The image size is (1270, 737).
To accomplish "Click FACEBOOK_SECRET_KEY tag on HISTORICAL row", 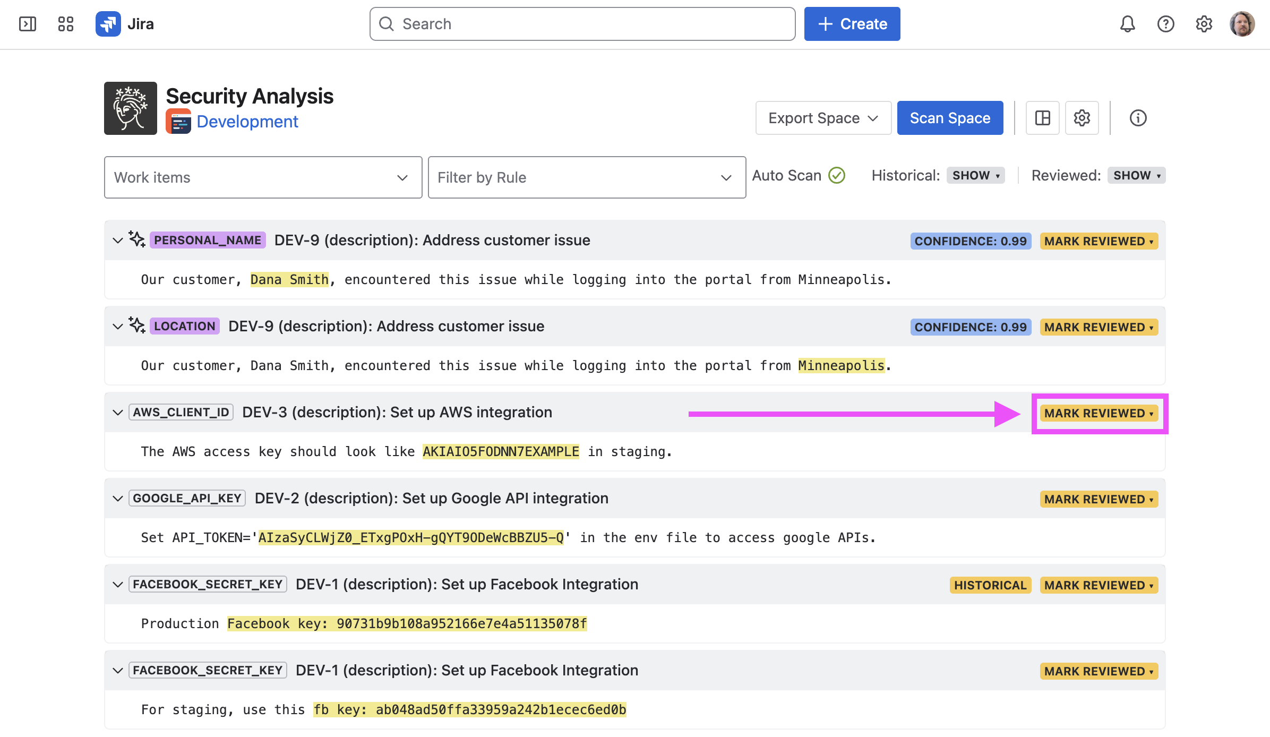I will point(208,584).
